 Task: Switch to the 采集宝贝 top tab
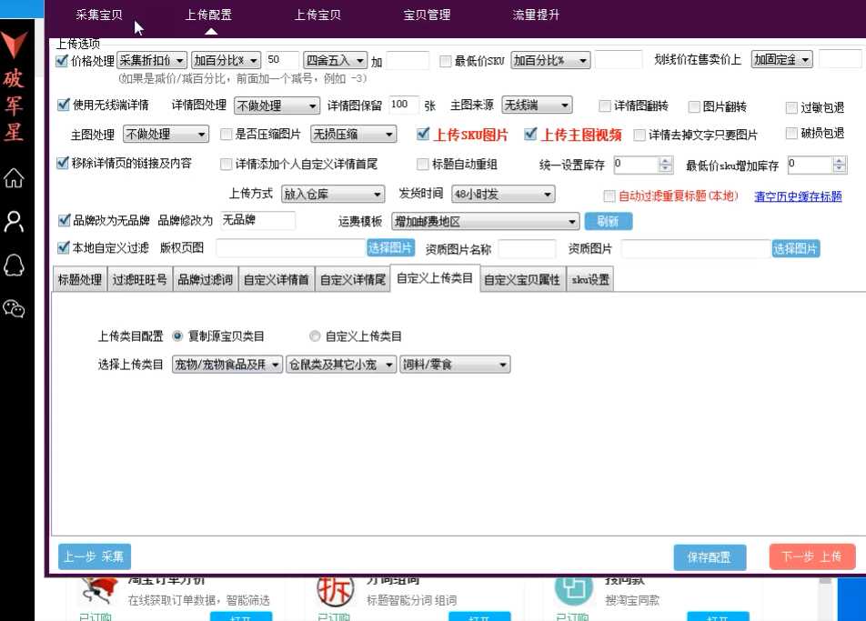coord(99,15)
